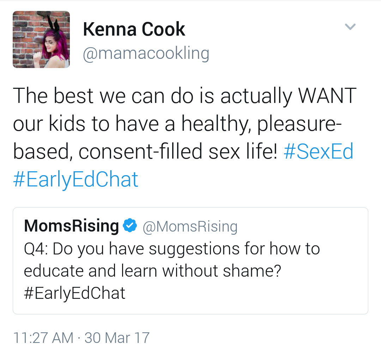Click the MomsRising account name
Image resolution: width=381 pixels, height=357 pixels.
coord(71,226)
